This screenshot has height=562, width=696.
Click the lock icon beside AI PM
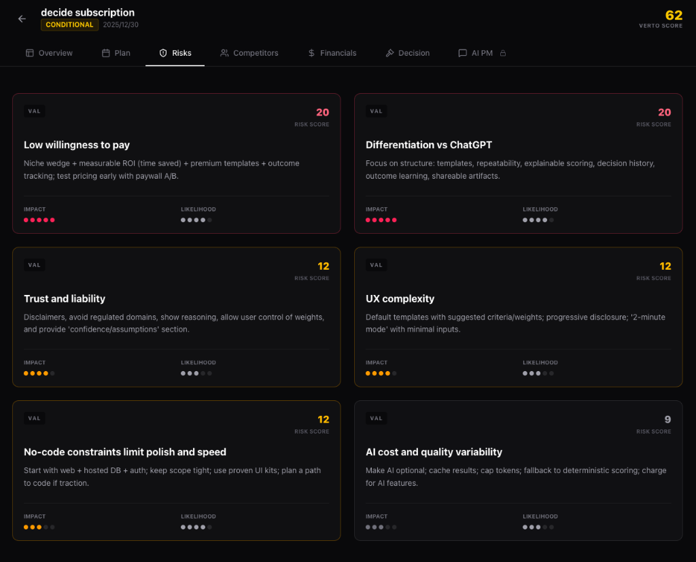tap(503, 53)
